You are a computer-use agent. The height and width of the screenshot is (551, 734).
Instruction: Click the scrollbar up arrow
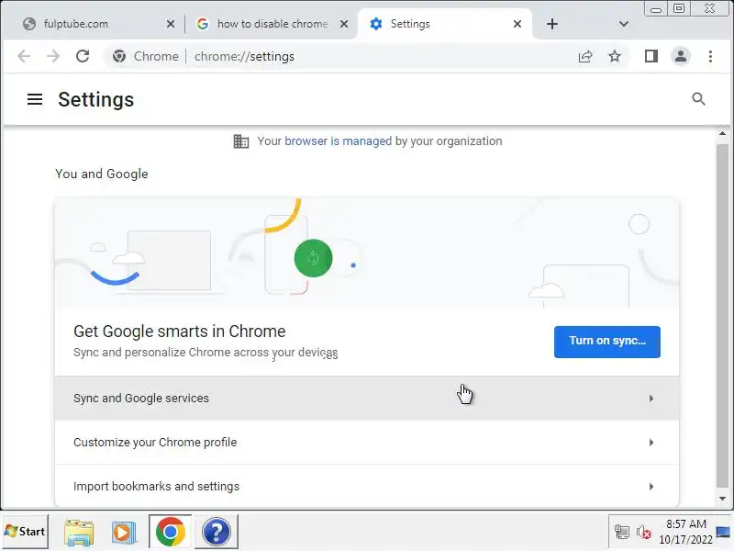722,133
